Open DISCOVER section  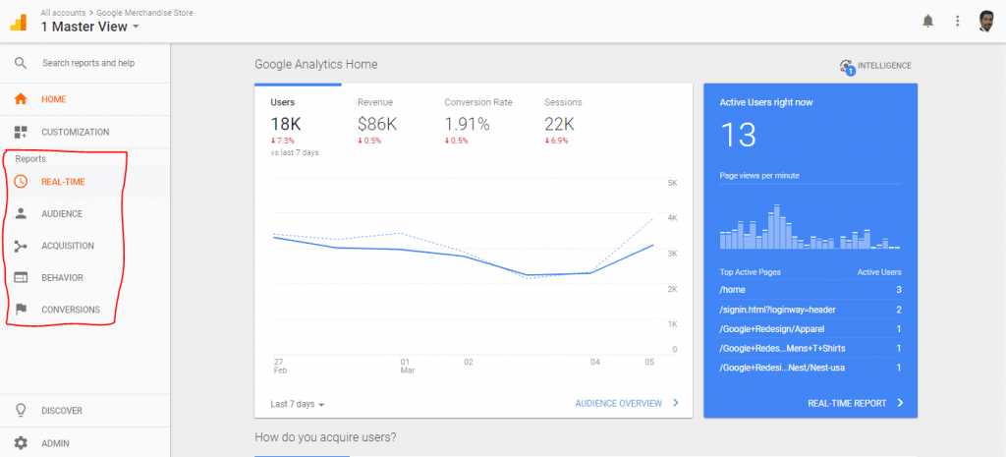pos(62,410)
